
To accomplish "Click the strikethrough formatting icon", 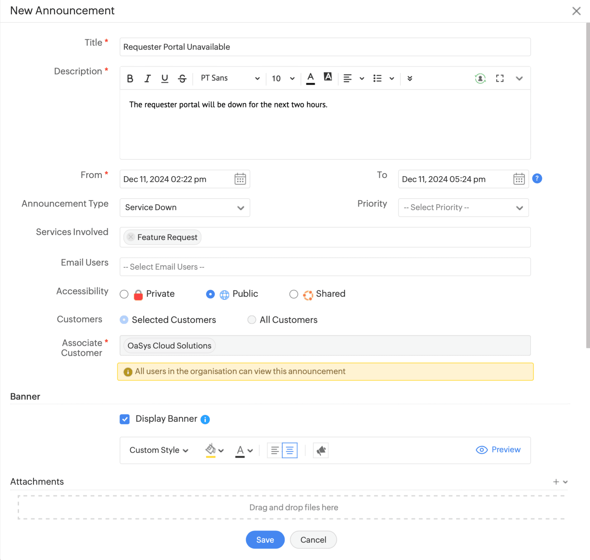I will [x=182, y=79].
